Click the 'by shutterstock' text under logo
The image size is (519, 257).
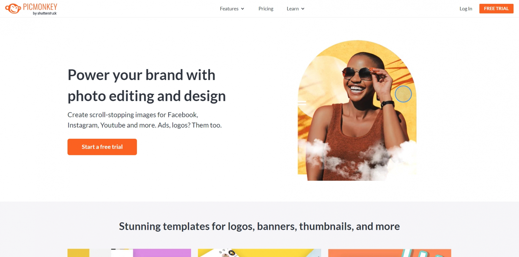[45, 13]
